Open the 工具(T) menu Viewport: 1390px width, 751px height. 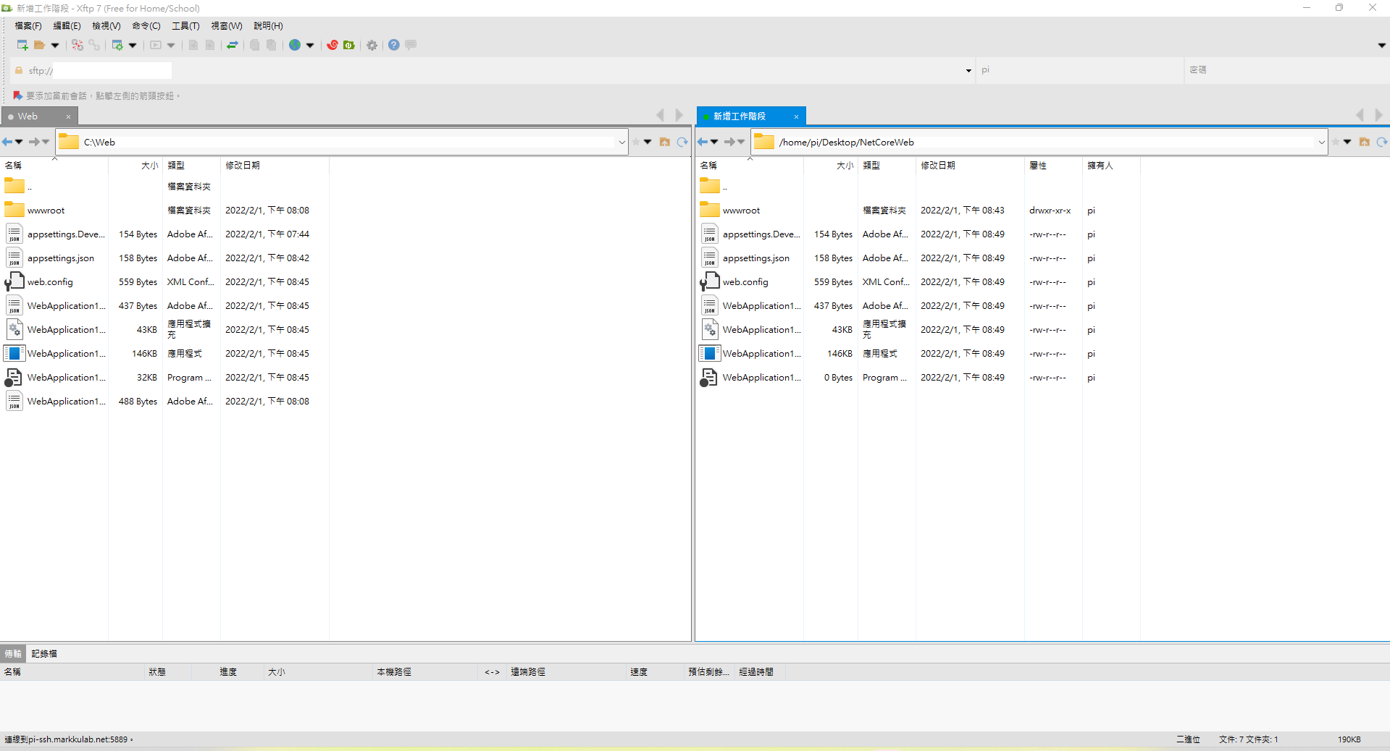click(185, 25)
